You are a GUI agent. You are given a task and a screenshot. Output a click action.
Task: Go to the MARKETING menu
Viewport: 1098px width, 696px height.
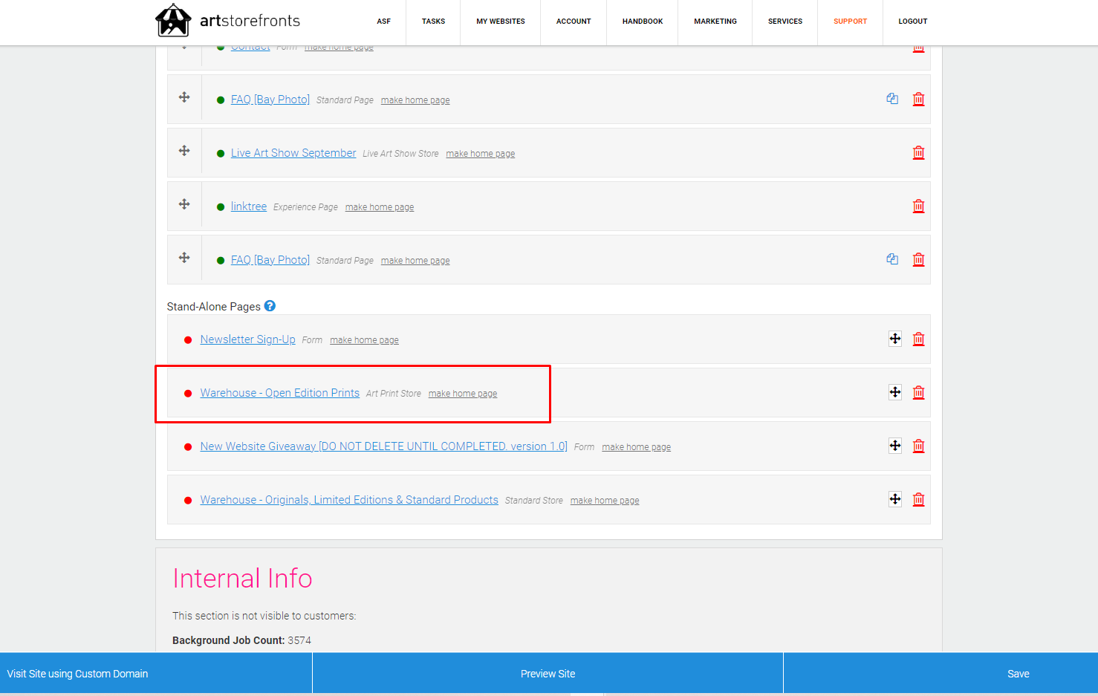coord(715,22)
